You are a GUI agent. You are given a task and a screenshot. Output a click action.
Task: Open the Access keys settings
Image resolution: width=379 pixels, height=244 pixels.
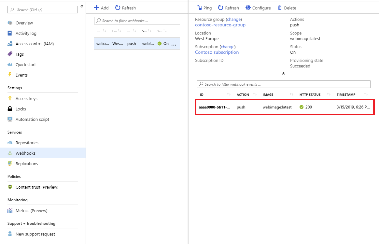coord(29,98)
